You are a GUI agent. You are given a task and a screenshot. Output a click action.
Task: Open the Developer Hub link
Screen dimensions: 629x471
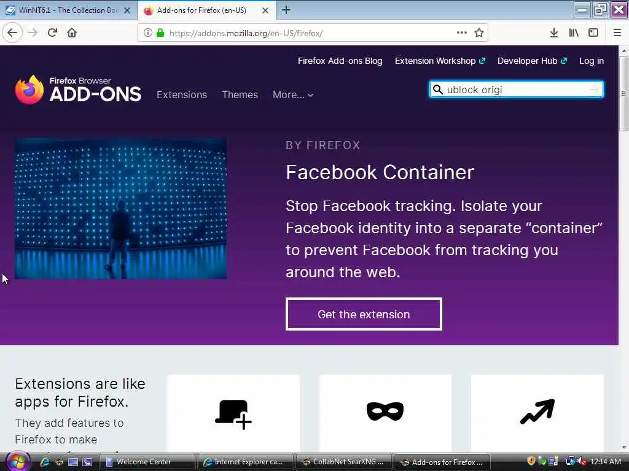click(x=533, y=61)
